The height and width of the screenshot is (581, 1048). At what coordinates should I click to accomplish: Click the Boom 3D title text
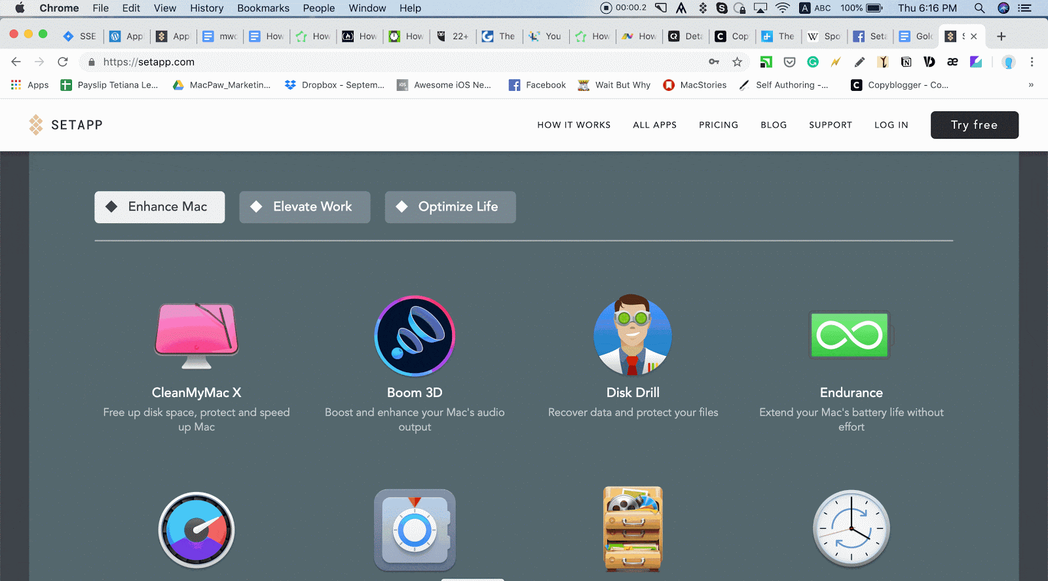coord(415,393)
